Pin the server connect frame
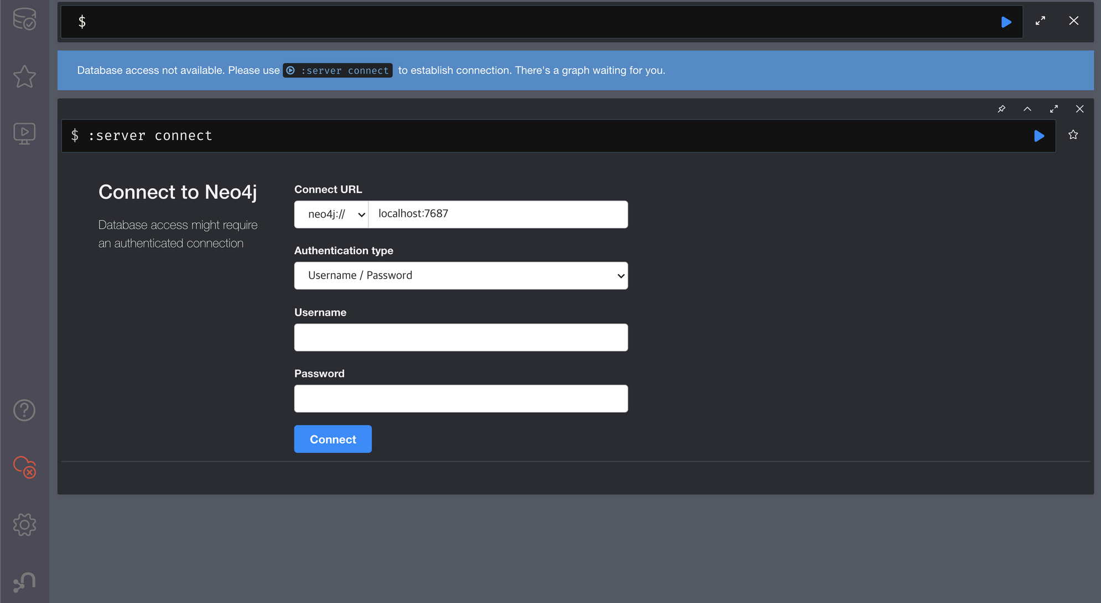The width and height of the screenshot is (1101, 603). 1001,109
